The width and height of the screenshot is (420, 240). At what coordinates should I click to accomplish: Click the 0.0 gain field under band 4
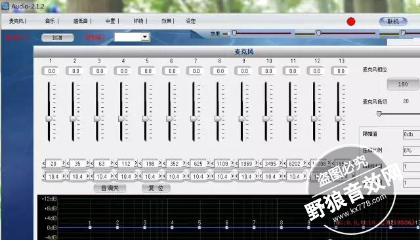[123, 71]
